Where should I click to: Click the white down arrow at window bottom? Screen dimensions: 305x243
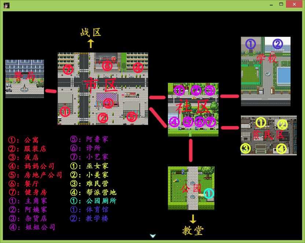[x=153, y=236]
